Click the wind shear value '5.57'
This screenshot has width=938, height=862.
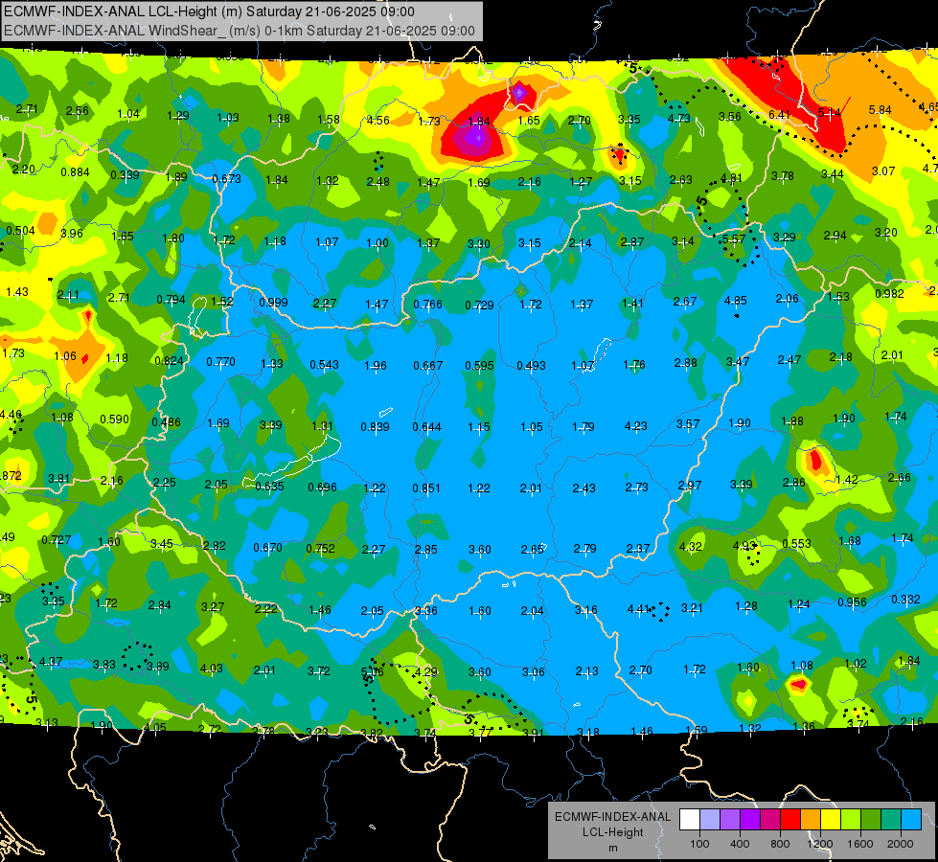(734, 239)
